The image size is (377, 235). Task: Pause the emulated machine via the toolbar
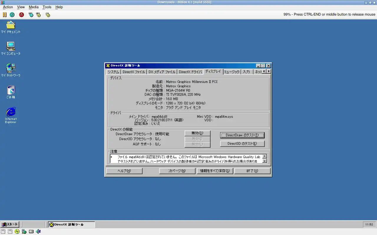[x=5, y=14]
